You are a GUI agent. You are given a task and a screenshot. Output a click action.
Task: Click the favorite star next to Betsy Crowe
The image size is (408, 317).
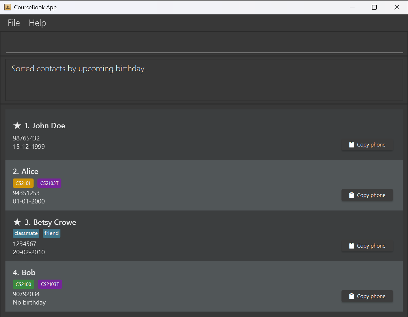[17, 222]
